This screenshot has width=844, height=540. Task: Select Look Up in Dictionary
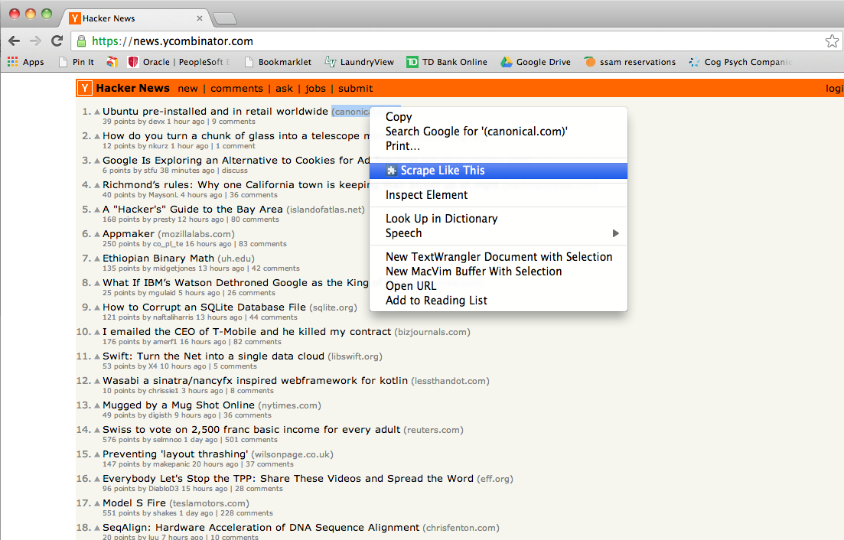point(442,219)
